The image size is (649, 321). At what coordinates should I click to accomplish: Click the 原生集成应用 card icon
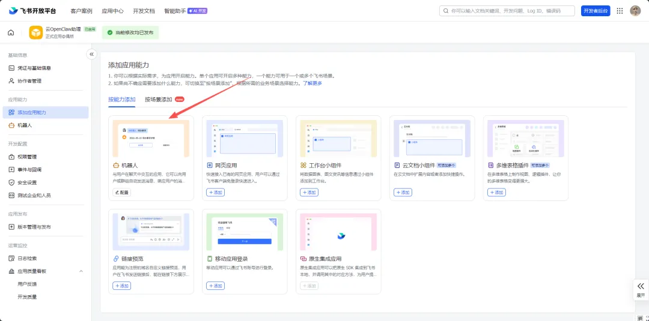tap(303, 259)
